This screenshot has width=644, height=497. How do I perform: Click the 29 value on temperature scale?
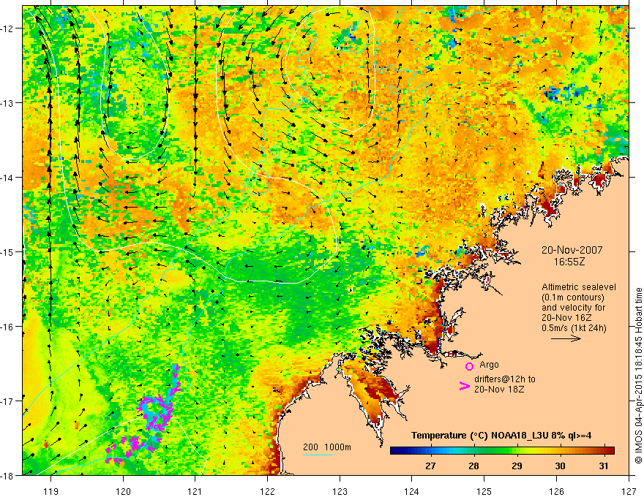click(x=517, y=466)
